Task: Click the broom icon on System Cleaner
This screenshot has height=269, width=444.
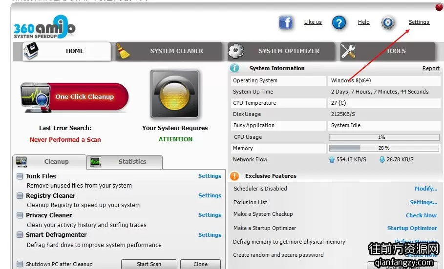Action: [124, 52]
